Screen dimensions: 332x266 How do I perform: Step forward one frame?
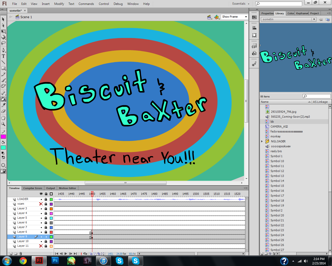click(x=71, y=254)
